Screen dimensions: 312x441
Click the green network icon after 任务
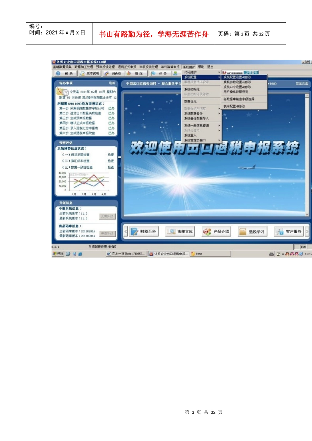coord(175,73)
